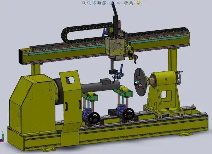
Task: Click the Hide/Show Items glasses icon
Action: pyautogui.click(x=119, y=3)
